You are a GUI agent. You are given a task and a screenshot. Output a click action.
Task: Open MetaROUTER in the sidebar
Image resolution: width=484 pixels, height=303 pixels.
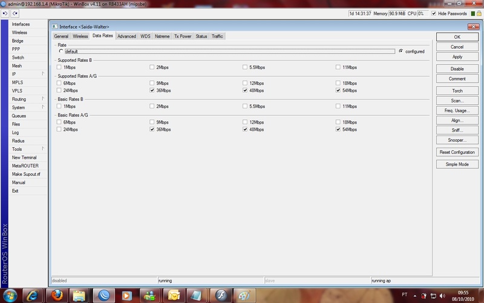[x=28, y=165]
